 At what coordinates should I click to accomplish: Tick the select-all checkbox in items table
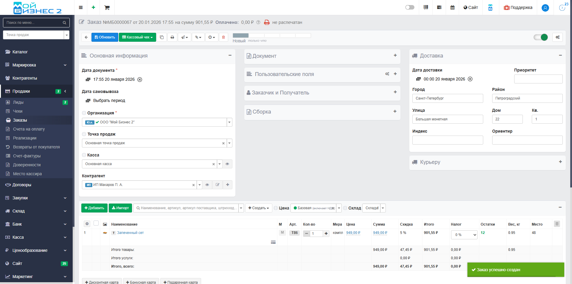96,223
